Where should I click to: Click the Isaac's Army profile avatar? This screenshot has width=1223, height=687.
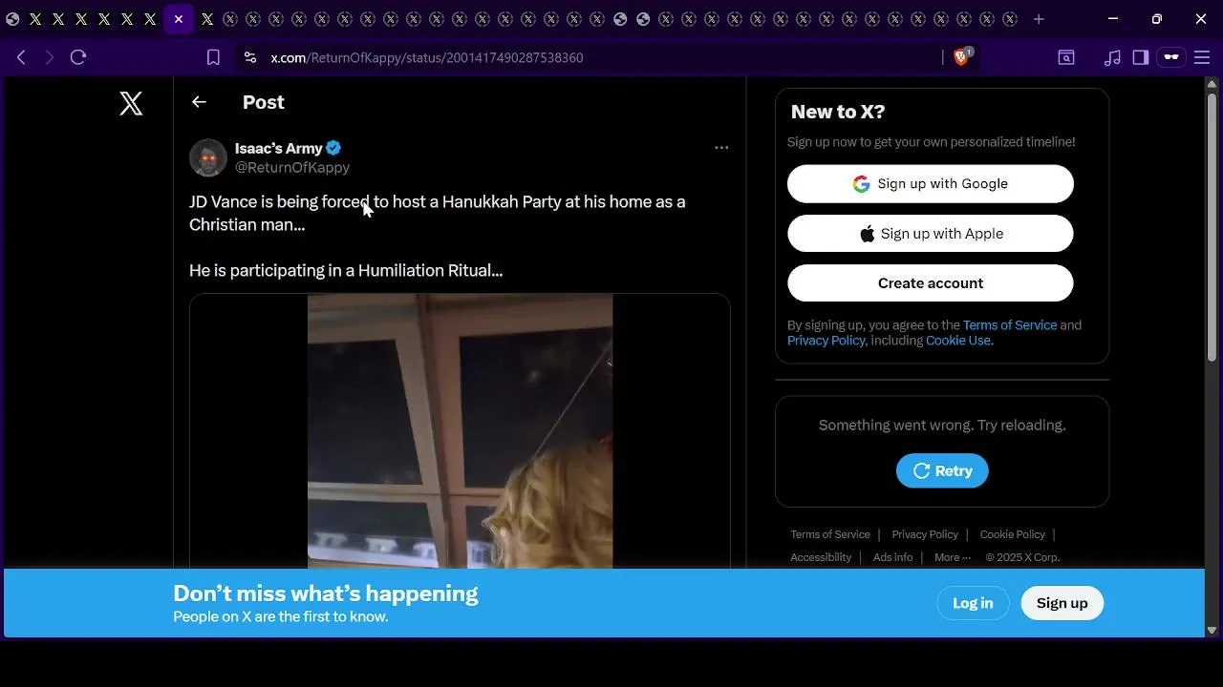point(208,157)
